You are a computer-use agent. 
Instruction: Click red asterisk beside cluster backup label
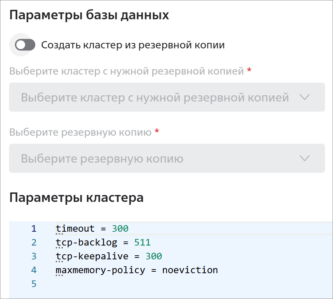(x=249, y=69)
